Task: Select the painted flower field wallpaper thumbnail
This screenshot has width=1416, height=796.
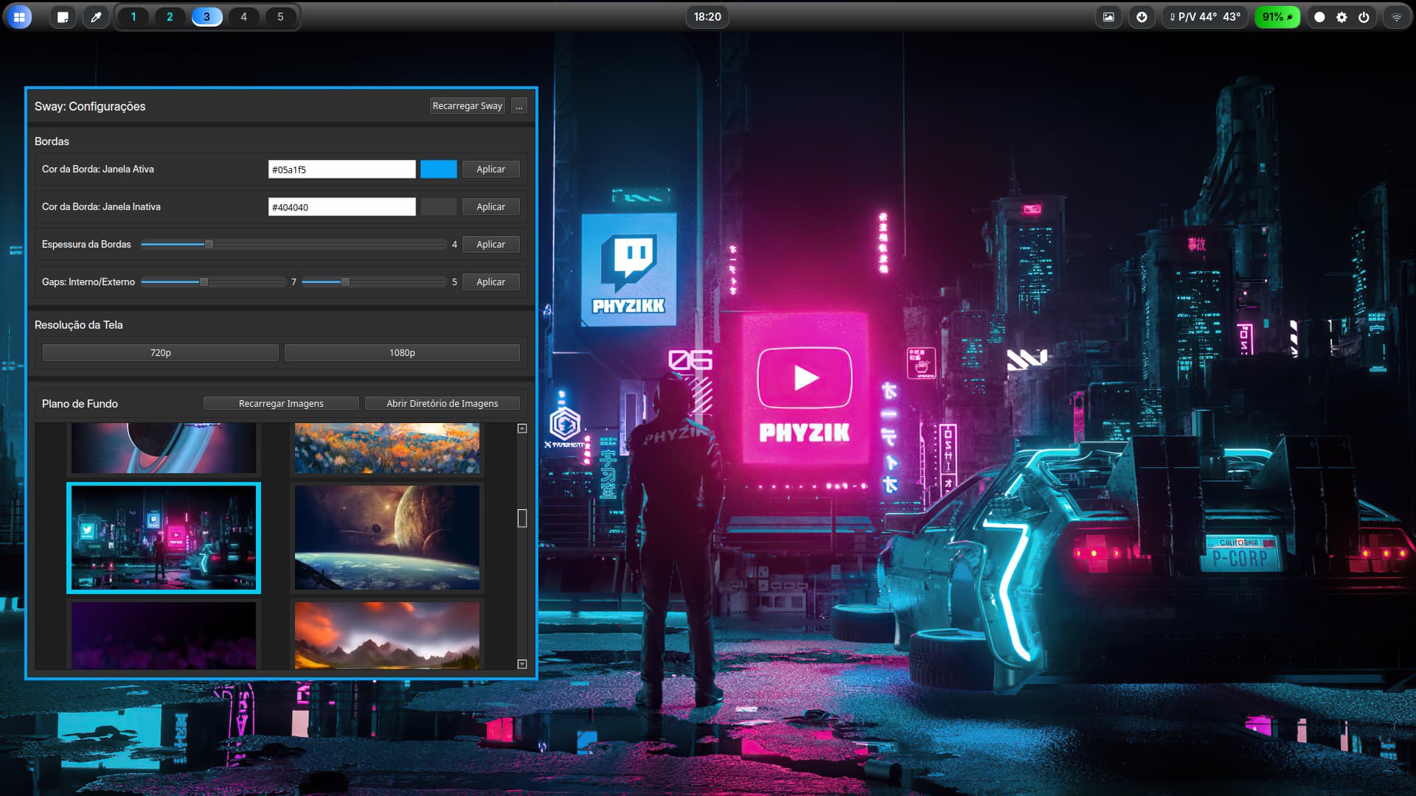Action: [387, 447]
